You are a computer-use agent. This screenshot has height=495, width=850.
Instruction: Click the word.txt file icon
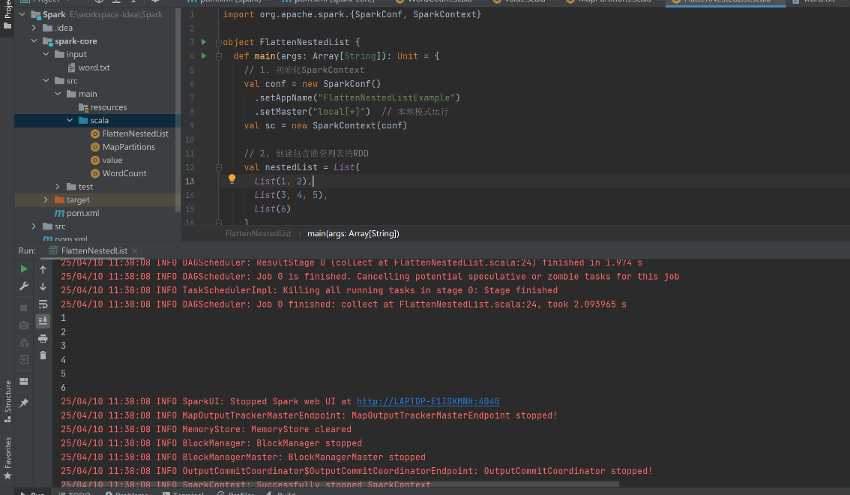point(71,67)
